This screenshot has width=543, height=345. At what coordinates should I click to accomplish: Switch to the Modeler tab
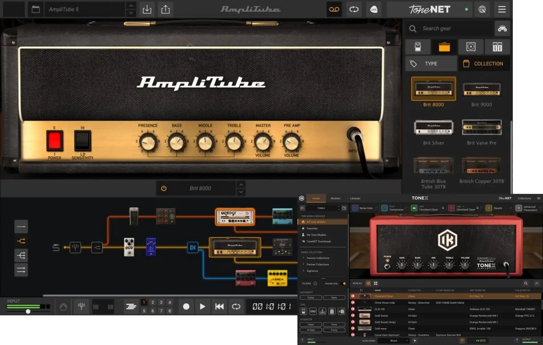pos(335,198)
